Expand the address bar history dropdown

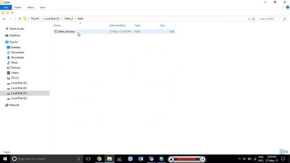[249, 19]
